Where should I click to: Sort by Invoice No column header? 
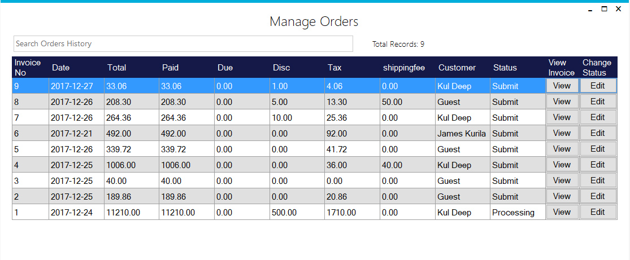(x=28, y=67)
